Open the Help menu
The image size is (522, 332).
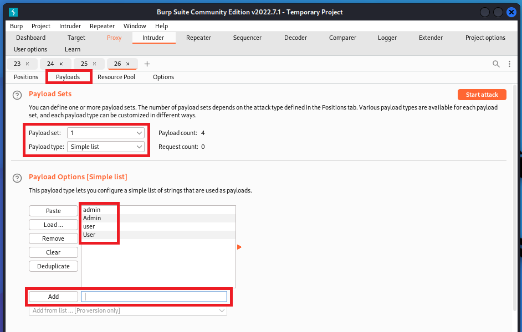(x=161, y=26)
